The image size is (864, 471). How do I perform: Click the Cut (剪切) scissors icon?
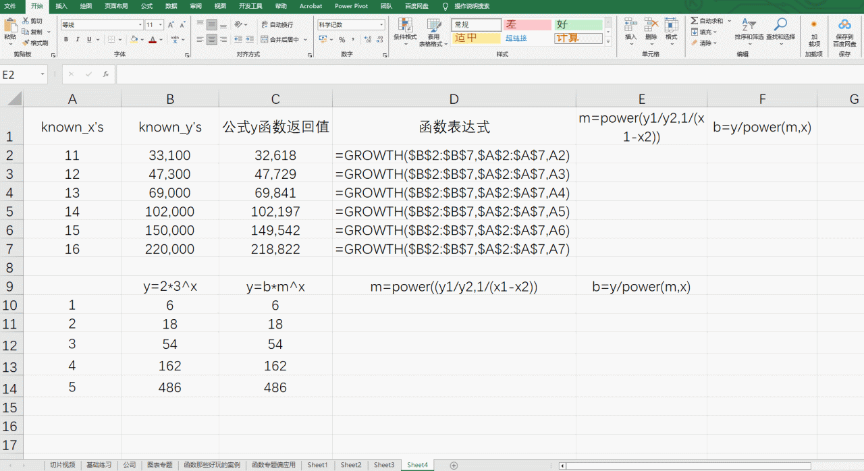(x=26, y=21)
